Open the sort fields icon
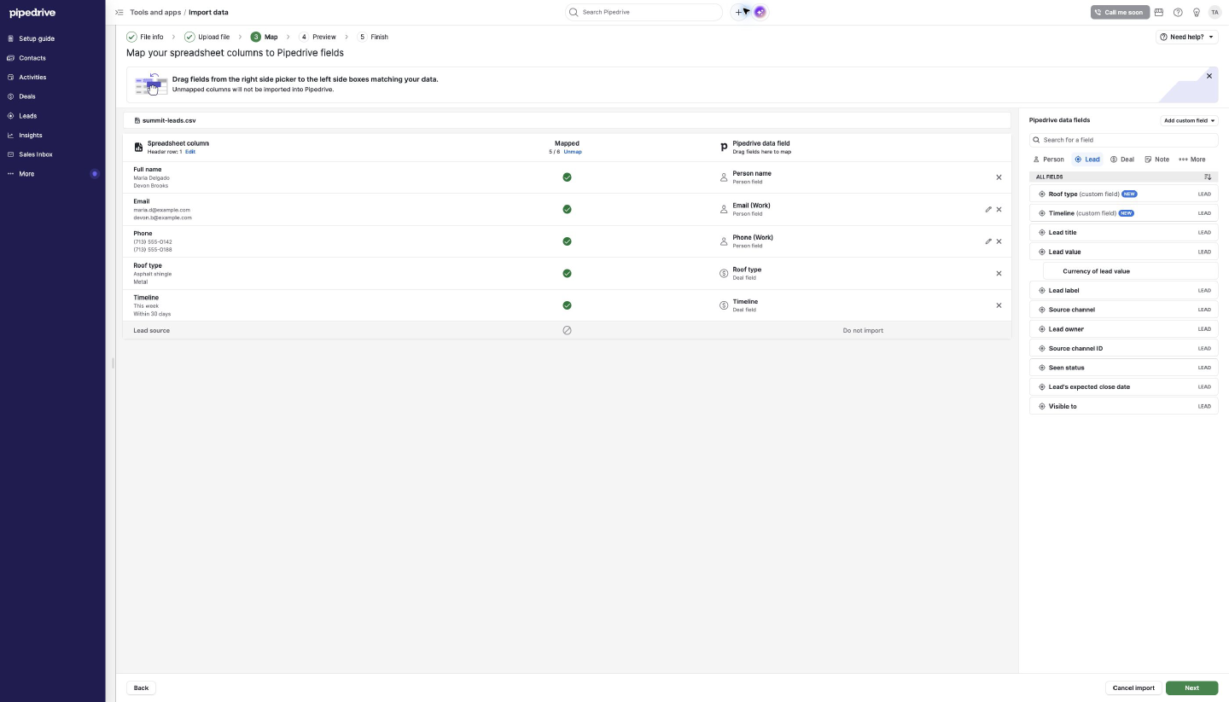 [x=1208, y=177]
